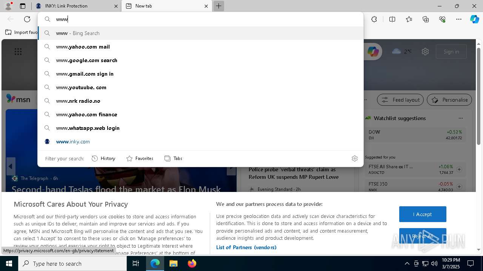Filter search by Tabs
The height and width of the screenshot is (271, 483).
click(x=173, y=158)
